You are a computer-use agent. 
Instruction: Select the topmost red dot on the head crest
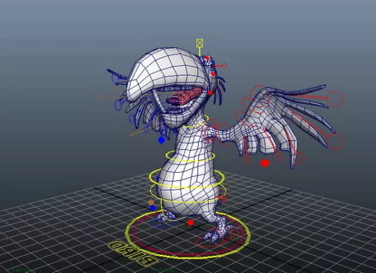click(207, 58)
